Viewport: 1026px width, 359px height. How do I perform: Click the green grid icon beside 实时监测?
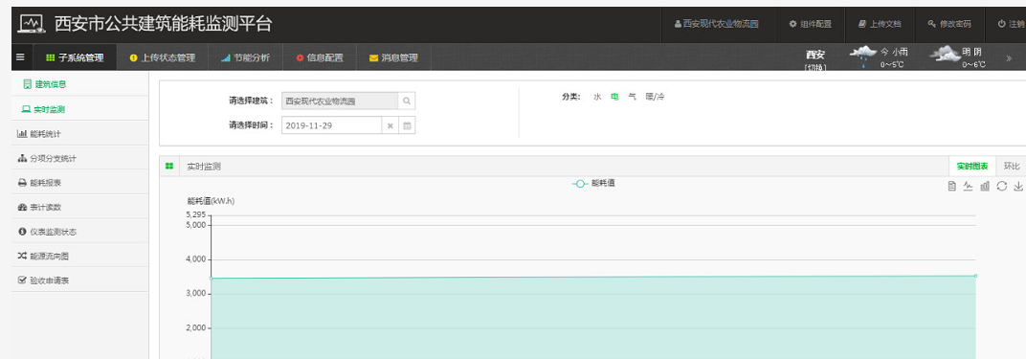click(x=169, y=166)
